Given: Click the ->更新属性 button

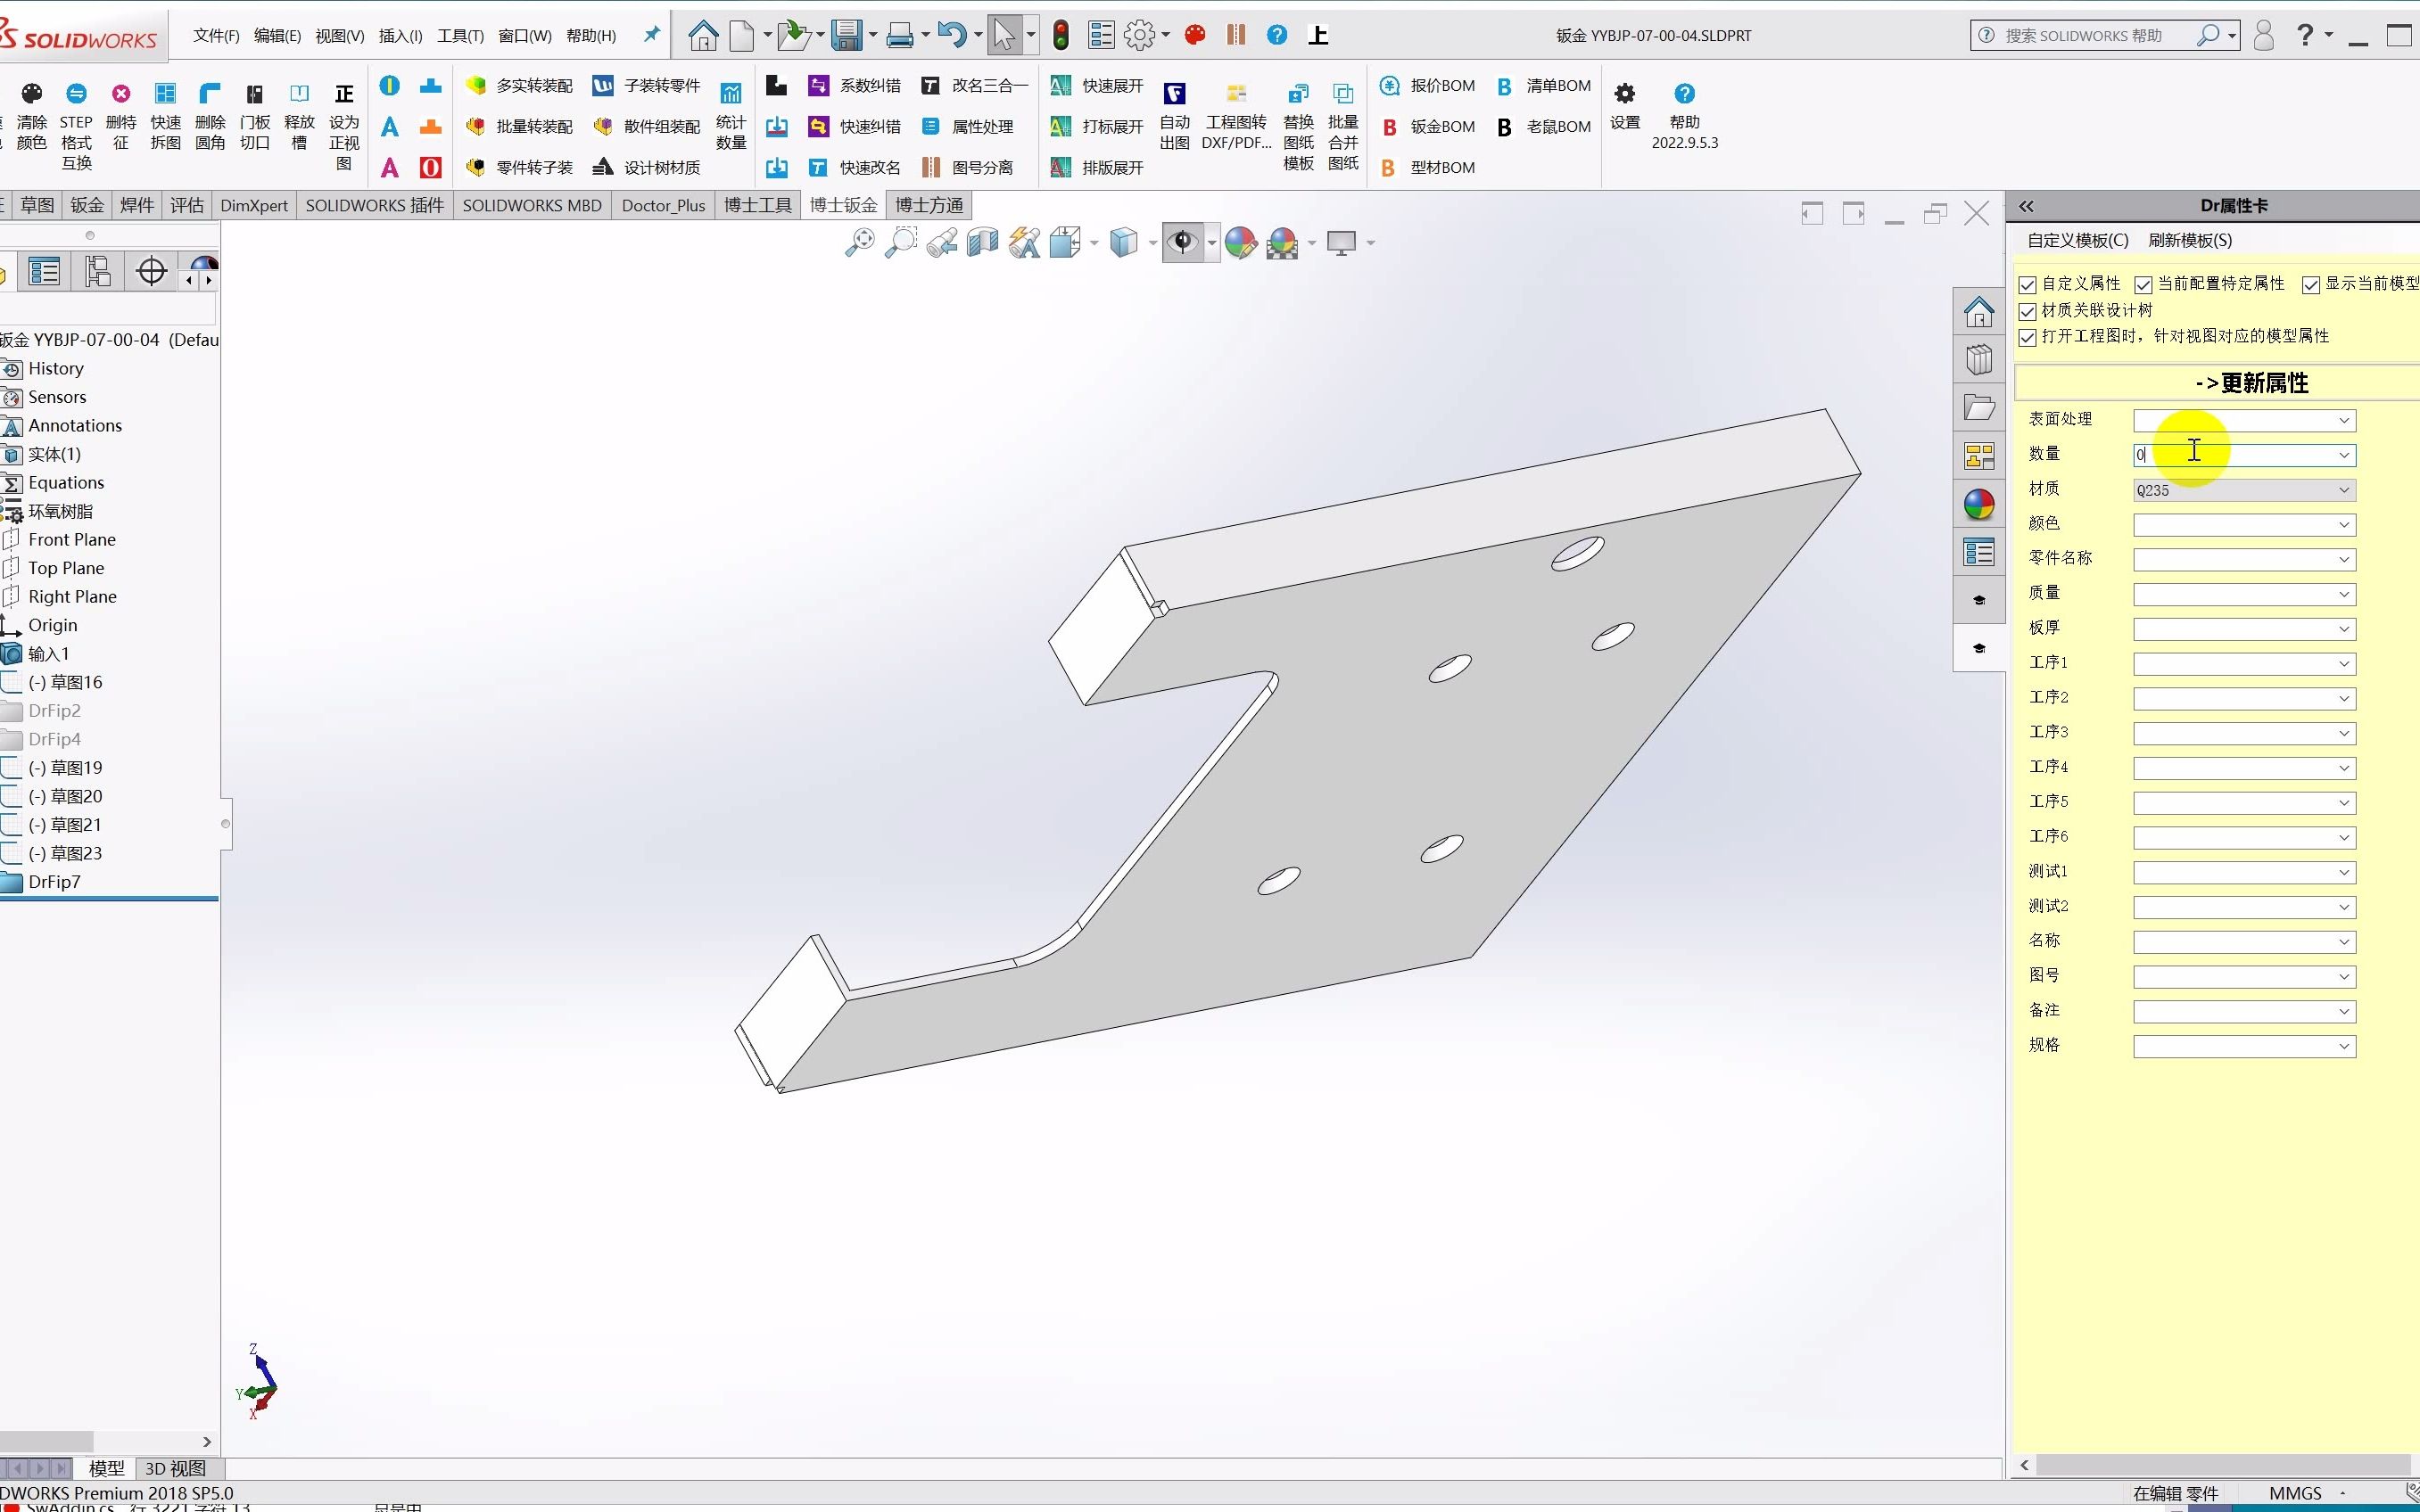Looking at the screenshot, I should click(x=2251, y=383).
